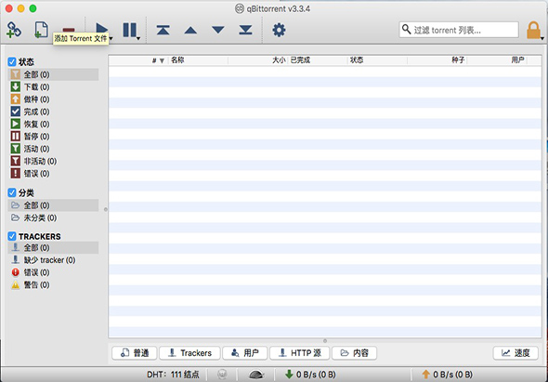Select 全部 (0) under TRACKERS
Viewport: 548px width, 382px height.
pyautogui.click(x=53, y=247)
